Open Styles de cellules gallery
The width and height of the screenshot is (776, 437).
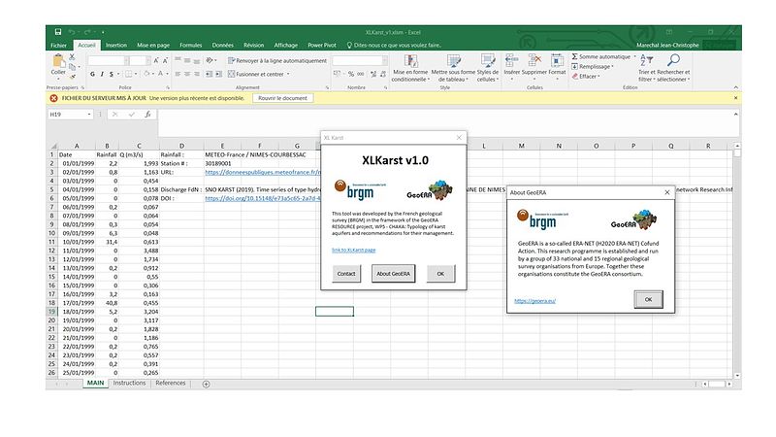click(x=488, y=68)
